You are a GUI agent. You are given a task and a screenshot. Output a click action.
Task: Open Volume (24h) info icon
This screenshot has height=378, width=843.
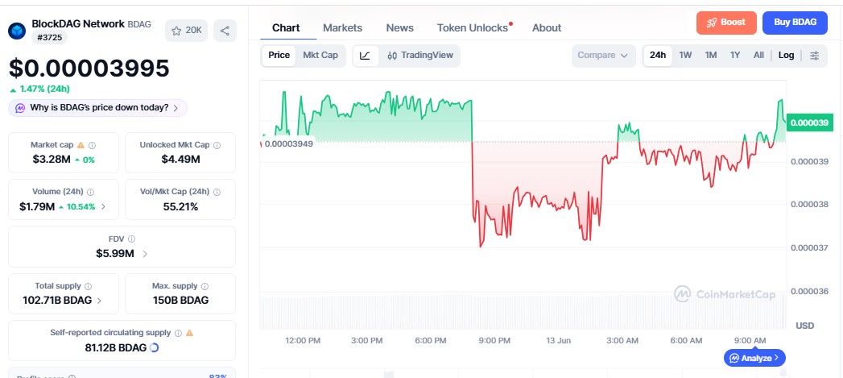tap(90, 192)
